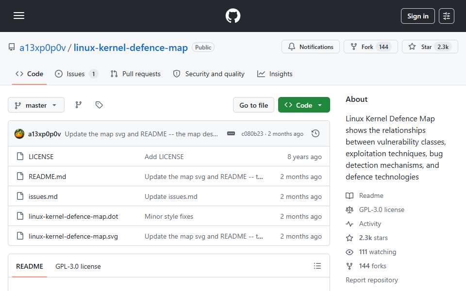Open the README outline list icon
466x291 pixels.
[317, 266]
